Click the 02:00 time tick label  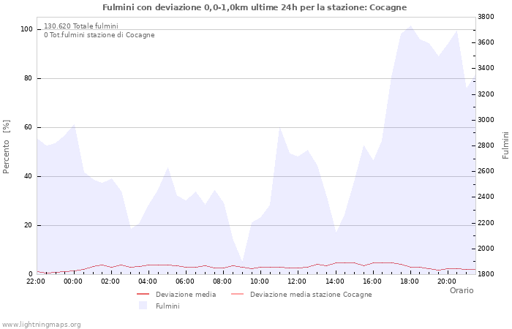tap(110, 281)
